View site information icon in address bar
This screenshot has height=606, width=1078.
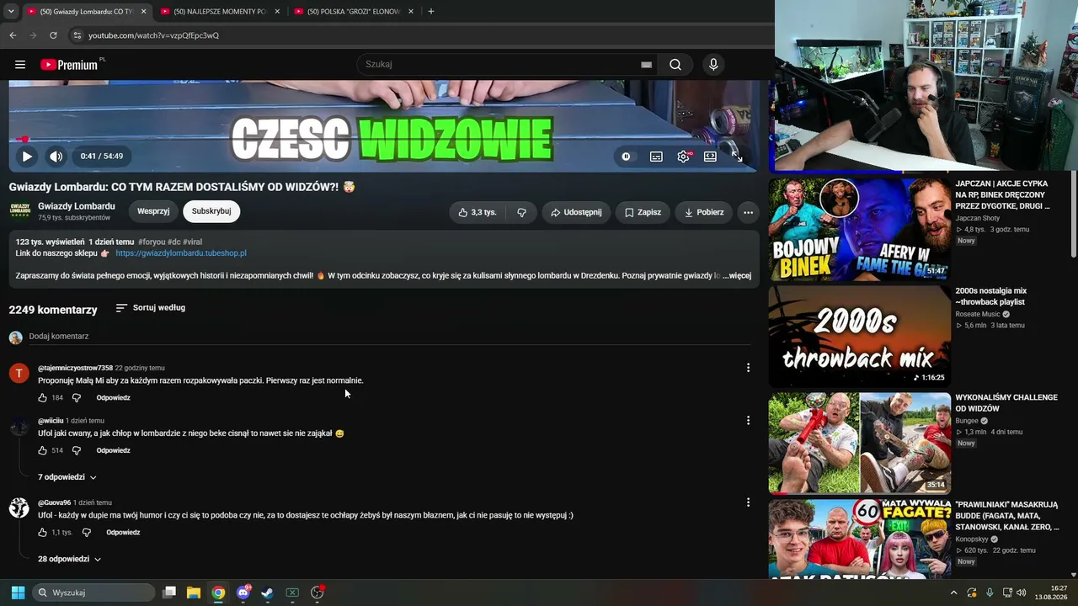[x=77, y=35]
